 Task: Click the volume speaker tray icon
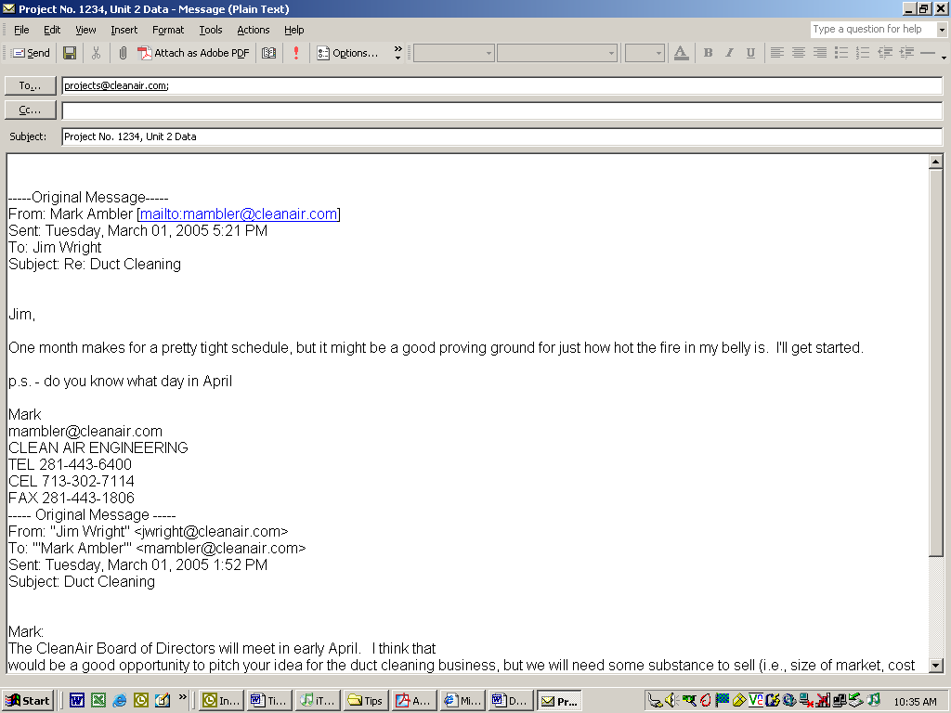click(x=671, y=701)
